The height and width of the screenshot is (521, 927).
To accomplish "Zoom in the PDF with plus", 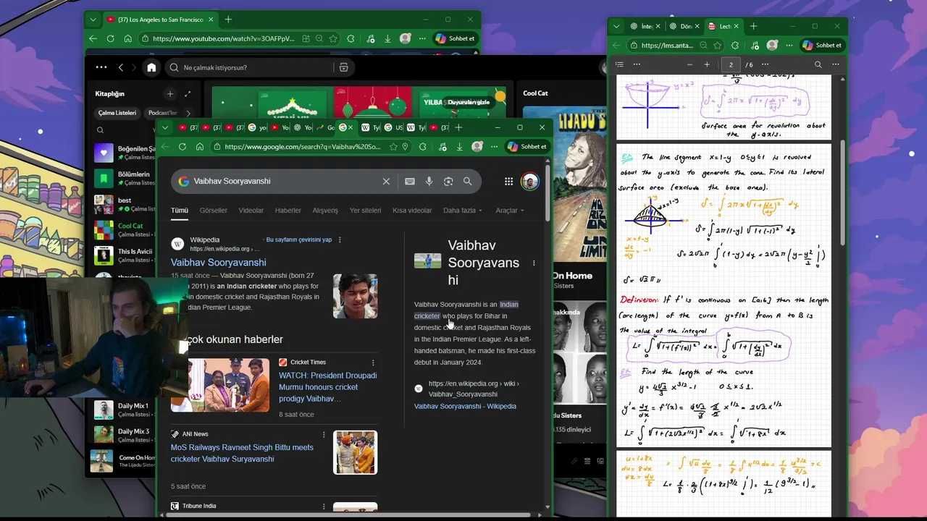I will coord(707,64).
